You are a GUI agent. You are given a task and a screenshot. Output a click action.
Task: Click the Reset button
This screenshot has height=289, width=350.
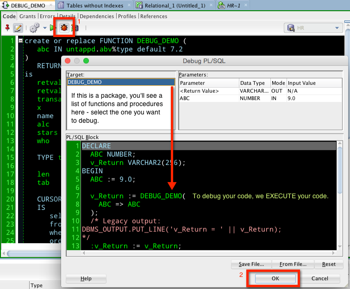pyautogui.click(x=329, y=264)
